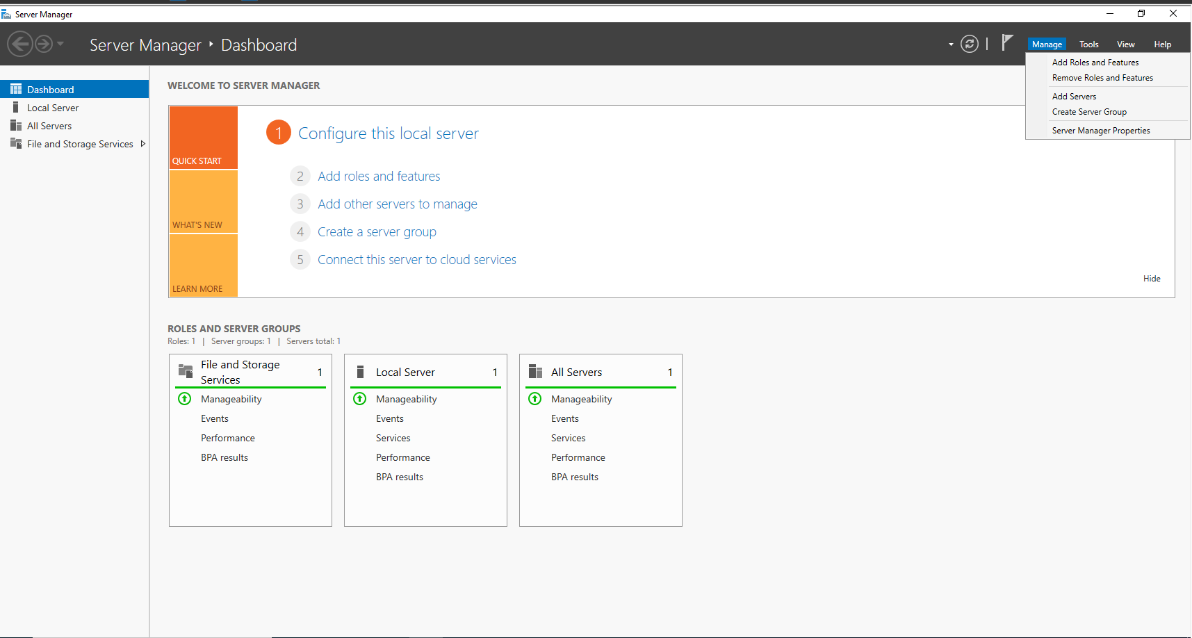1192x638 pixels.
Task: Click the orange step 1 circle
Action: [279, 133]
